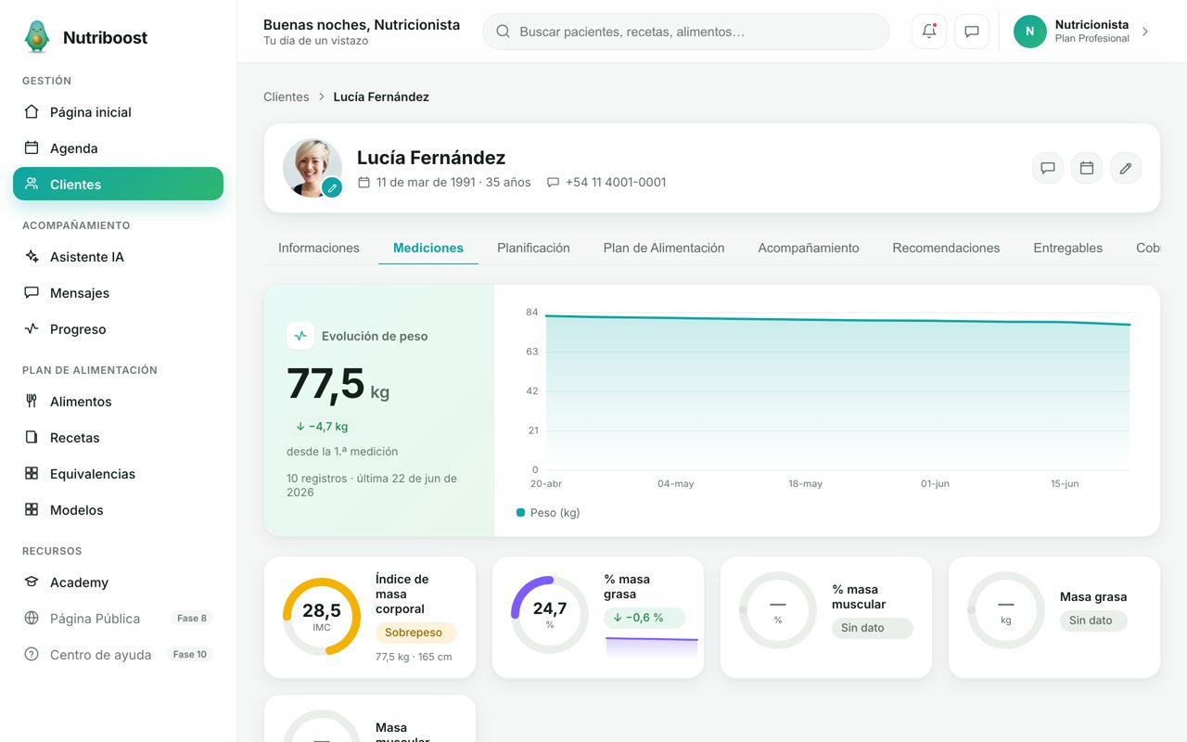1187x742 pixels.
Task: Edit profile photo pencil badge
Action: click(x=332, y=188)
